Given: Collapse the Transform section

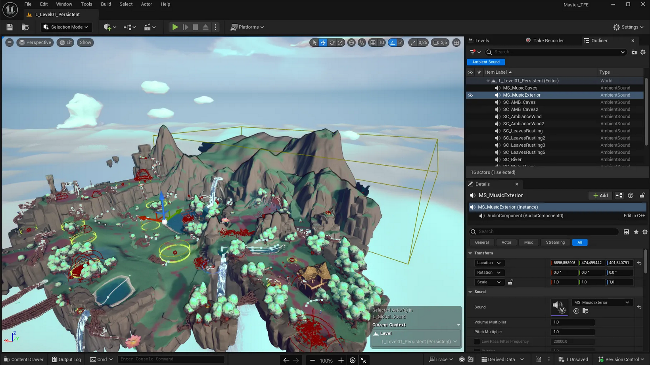Looking at the screenshot, I should click(x=470, y=253).
